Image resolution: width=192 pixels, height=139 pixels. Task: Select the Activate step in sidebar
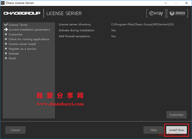coord(14,54)
